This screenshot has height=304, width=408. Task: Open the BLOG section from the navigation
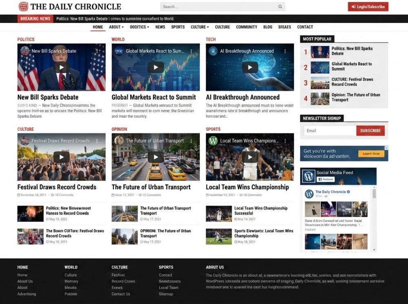tap(268, 27)
